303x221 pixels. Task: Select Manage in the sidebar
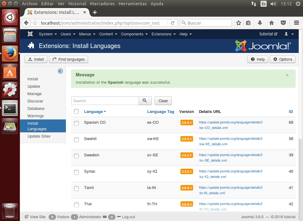34,94
